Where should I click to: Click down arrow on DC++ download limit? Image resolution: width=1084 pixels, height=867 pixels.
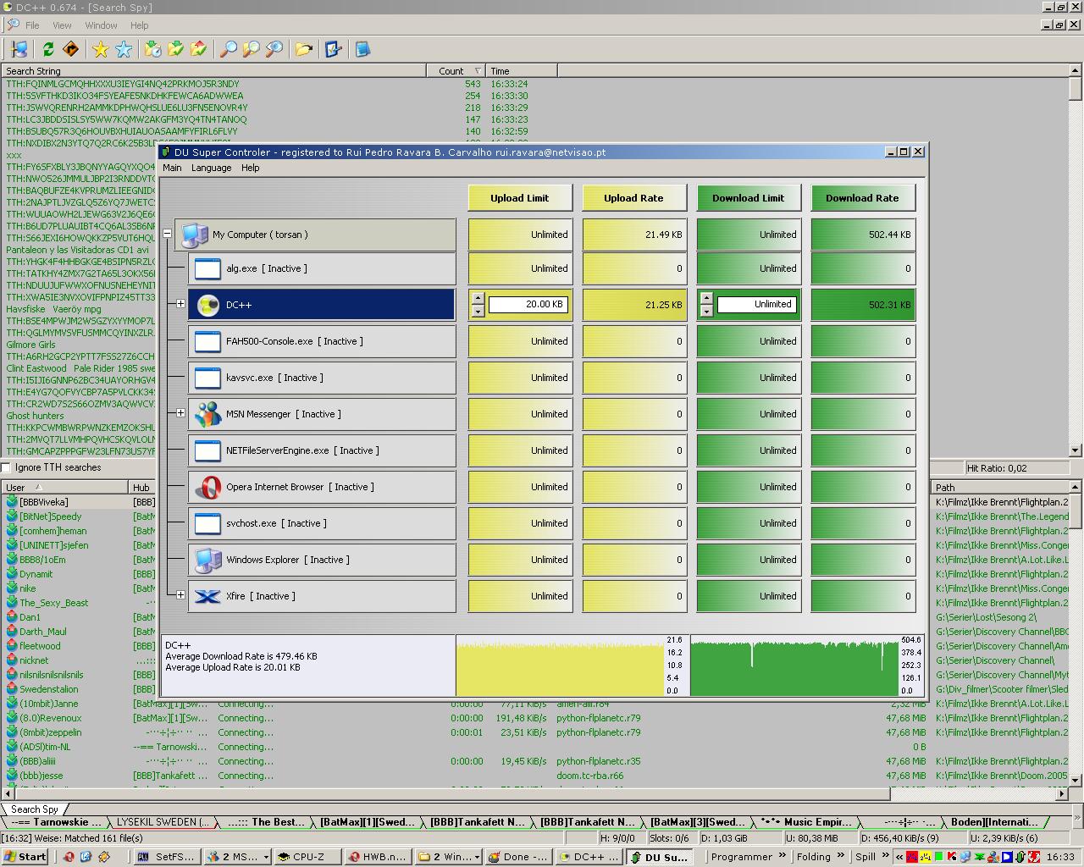[x=706, y=311]
